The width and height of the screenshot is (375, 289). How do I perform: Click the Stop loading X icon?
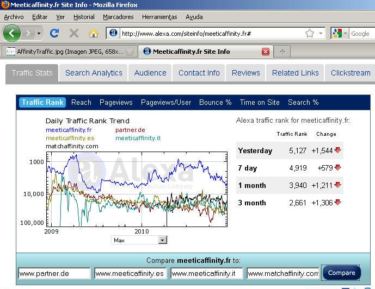pos(74,33)
